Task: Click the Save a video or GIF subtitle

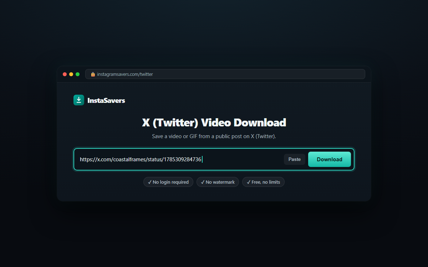Action: point(214,136)
